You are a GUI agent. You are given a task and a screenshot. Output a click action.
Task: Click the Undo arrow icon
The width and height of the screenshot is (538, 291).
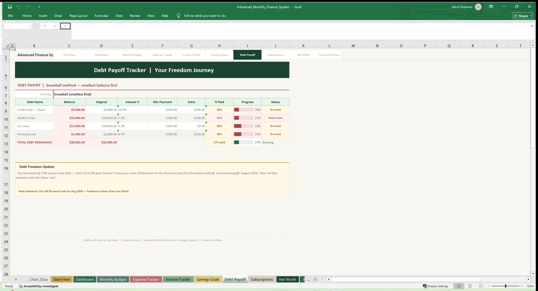pyautogui.click(x=18, y=7)
